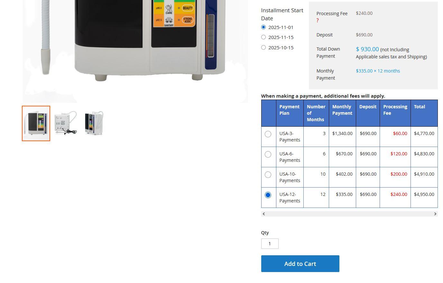Select the USA-3-Payments plan radio button
443x283 pixels.
click(x=268, y=134)
